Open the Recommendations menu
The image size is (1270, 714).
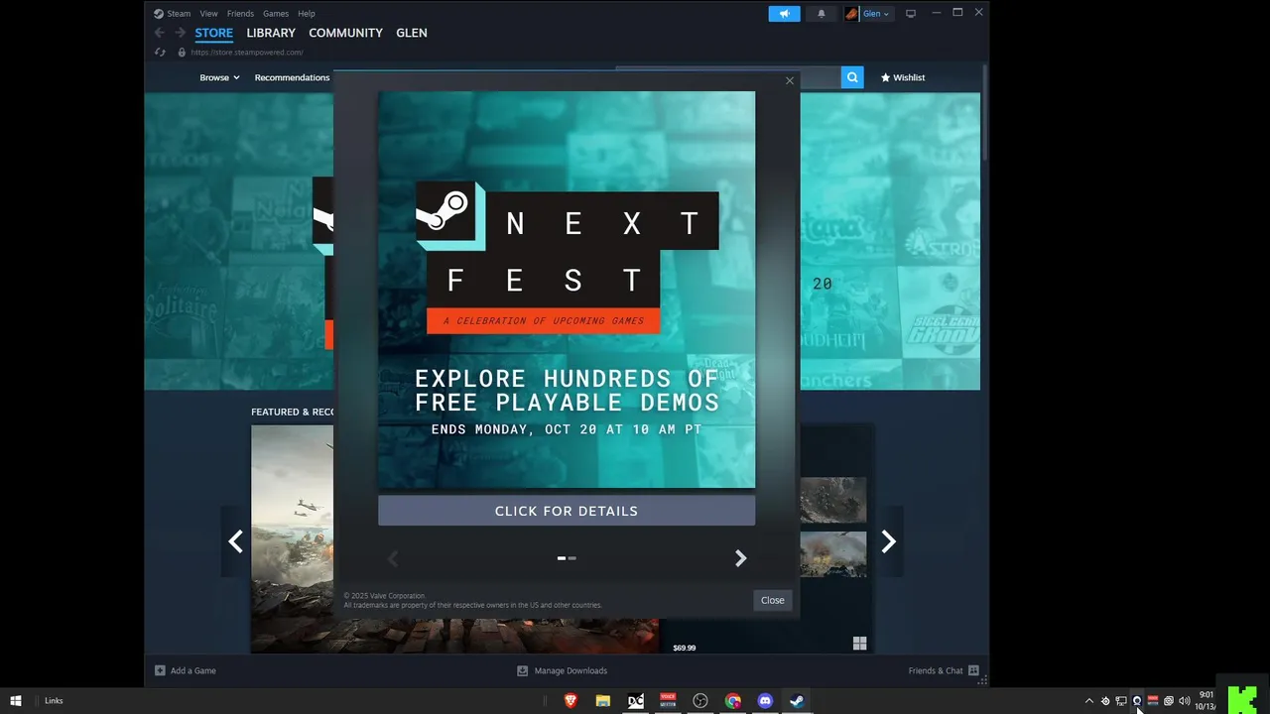[292, 77]
